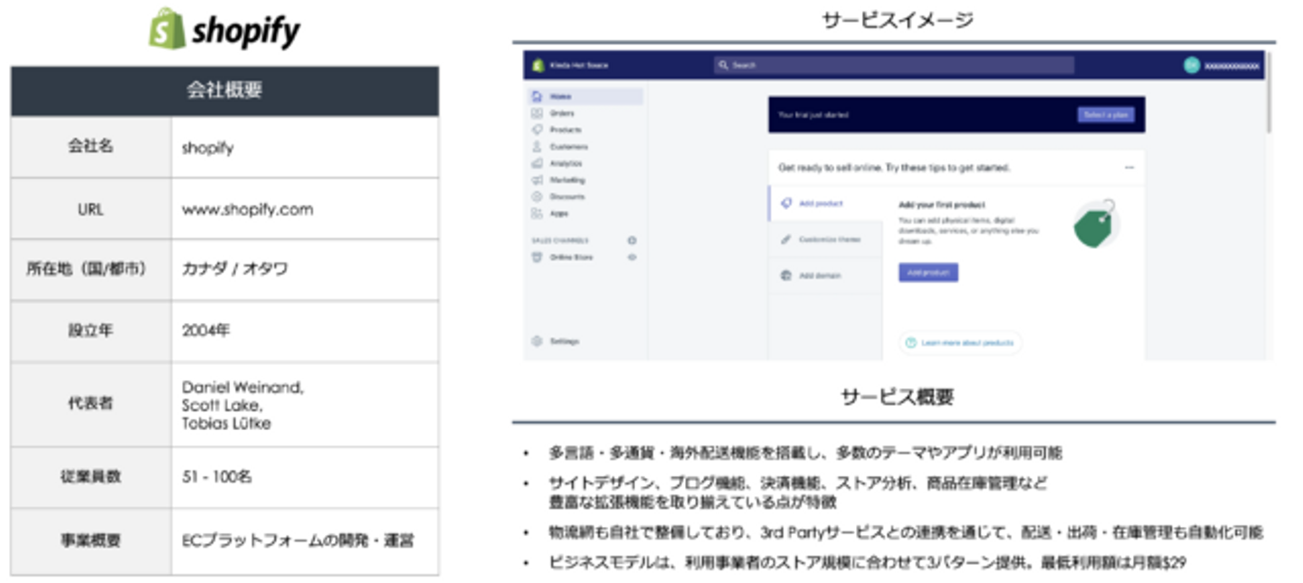Click the Online Store storefront icon
The height and width of the screenshot is (583, 1303).
click(537, 257)
